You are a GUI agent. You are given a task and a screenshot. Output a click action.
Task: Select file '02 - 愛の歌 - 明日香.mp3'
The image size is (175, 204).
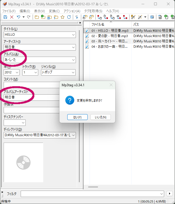110,36
